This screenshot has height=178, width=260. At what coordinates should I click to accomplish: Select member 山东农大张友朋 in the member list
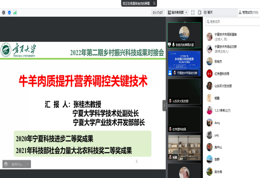click(232, 86)
